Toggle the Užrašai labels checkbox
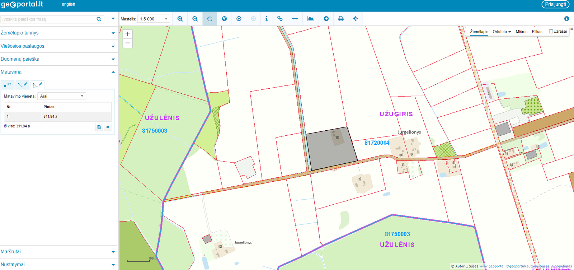 [551, 32]
